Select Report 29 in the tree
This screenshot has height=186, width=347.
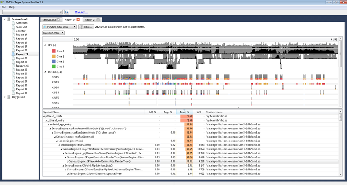(22, 81)
